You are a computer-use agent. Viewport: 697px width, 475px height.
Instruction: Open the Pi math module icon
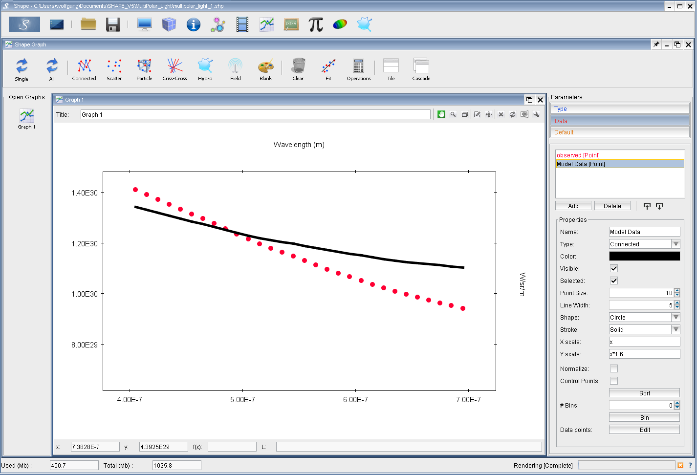tap(316, 24)
